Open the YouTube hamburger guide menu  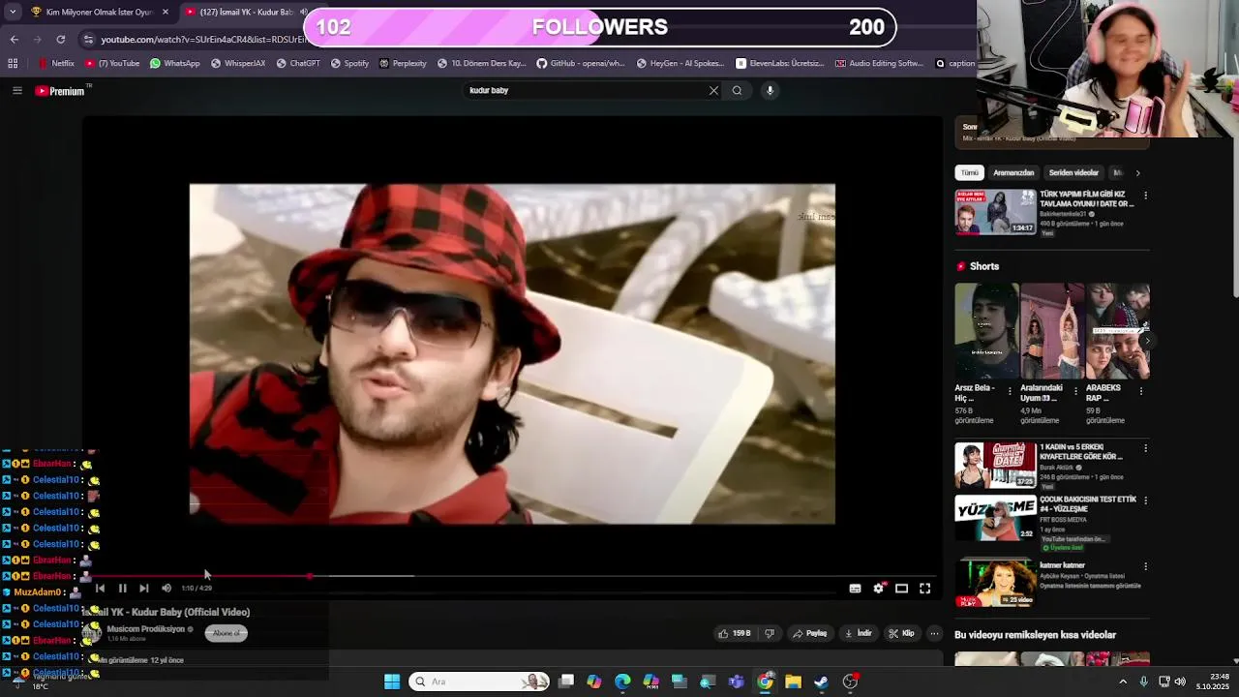point(16,91)
